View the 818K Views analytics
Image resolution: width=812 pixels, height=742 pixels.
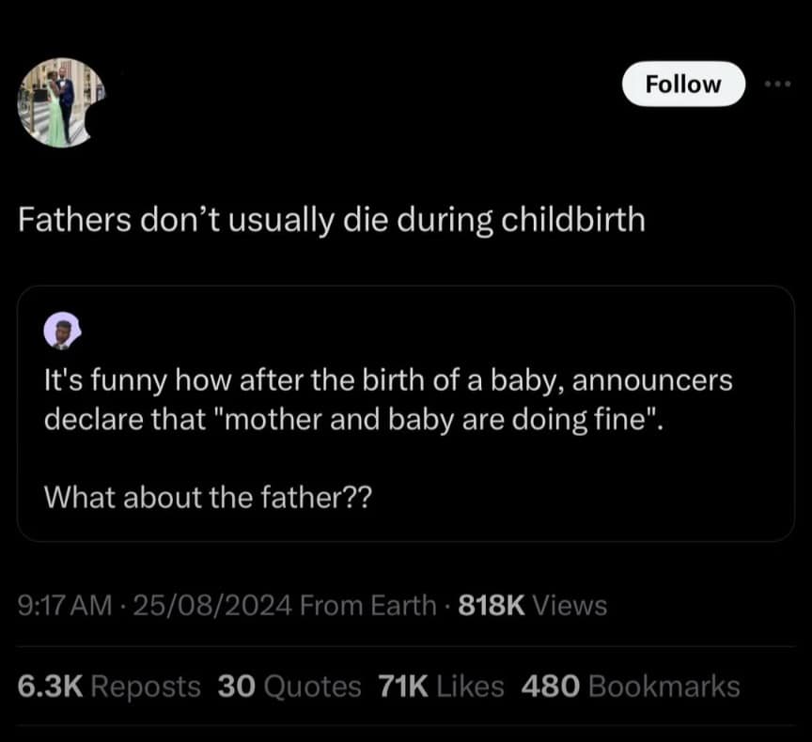coord(528,606)
